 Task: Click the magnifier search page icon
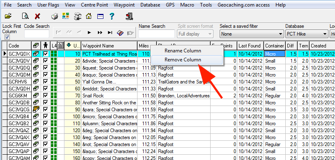pos(25,16)
